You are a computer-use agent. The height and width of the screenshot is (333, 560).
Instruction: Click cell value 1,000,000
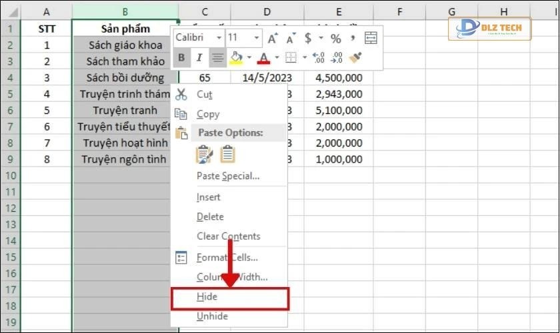click(x=339, y=160)
